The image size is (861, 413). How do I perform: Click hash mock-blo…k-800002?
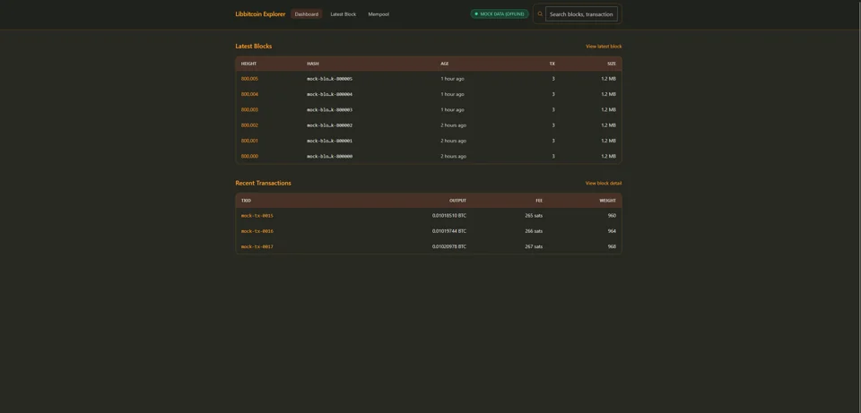pyautogui.click(x=329, y=125)
